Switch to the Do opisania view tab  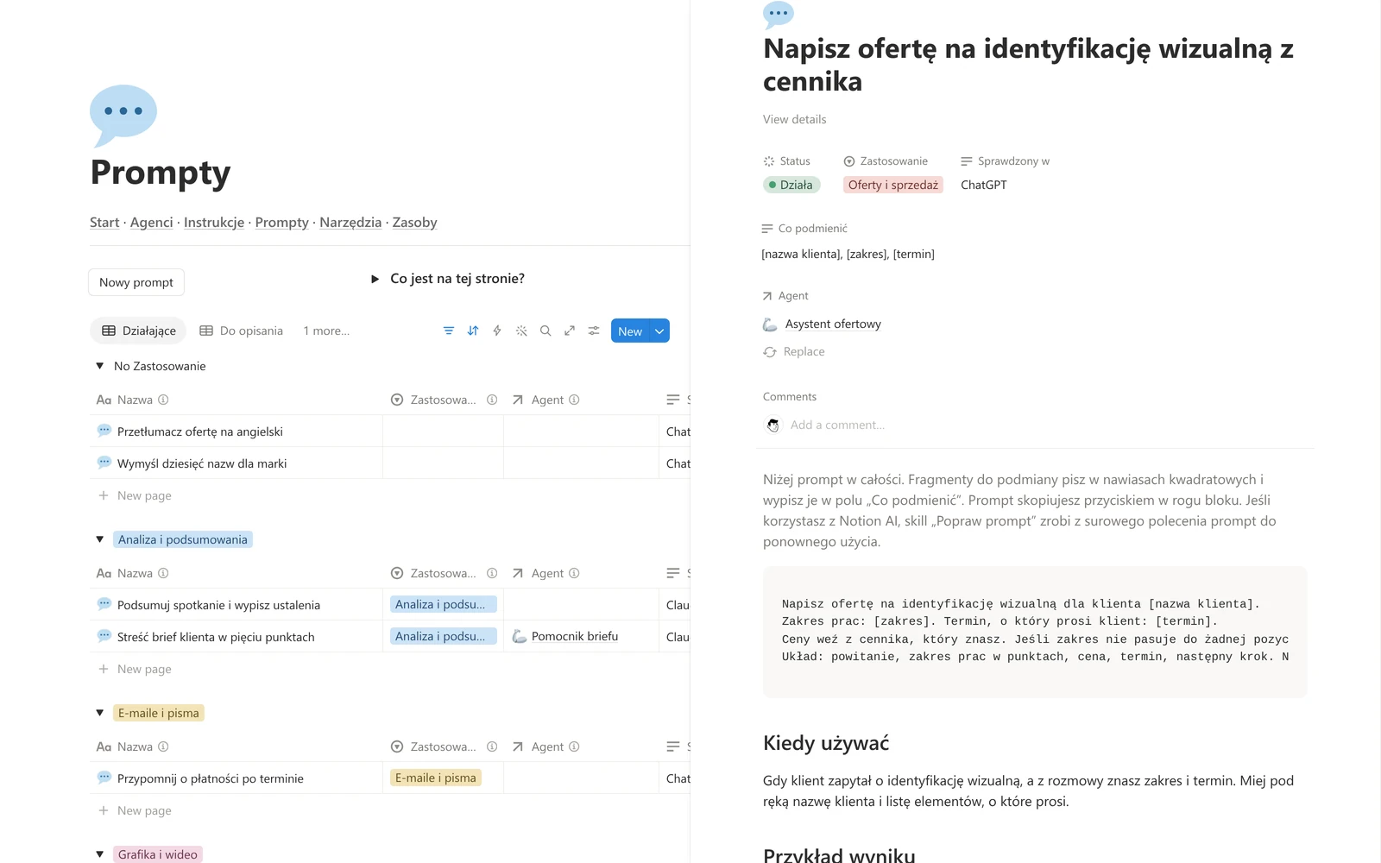click(242, 331)
